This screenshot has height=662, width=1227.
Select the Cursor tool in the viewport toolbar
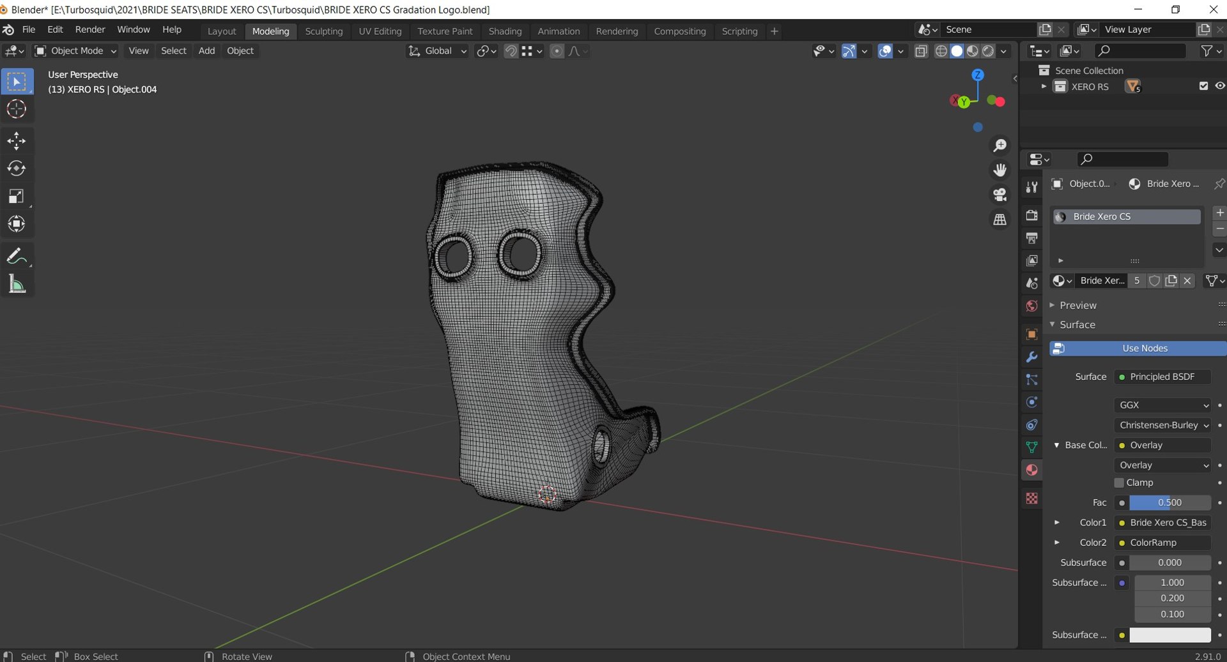click(17, 109)
